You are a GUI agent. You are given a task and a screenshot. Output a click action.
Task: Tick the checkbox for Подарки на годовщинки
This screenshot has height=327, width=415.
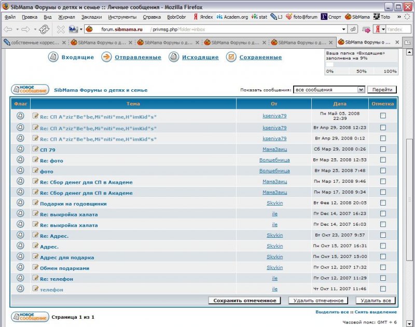point(383,203)
